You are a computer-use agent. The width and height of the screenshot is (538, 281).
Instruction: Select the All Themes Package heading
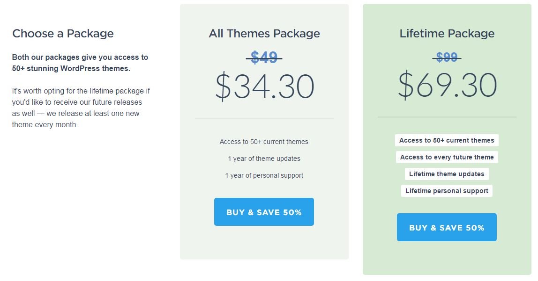click(x=264, y=34)
